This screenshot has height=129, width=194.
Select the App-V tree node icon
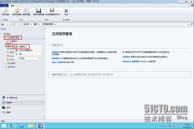pyautogui.click(x=8, y=56)
